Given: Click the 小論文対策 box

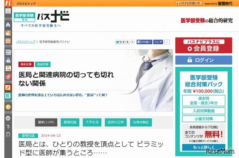Looking at the screenshot, I should [x=204, y=119].
